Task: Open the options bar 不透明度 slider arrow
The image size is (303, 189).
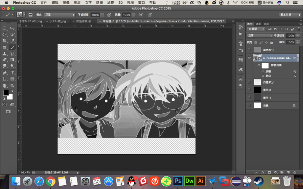Action: (x=102, y=15)
